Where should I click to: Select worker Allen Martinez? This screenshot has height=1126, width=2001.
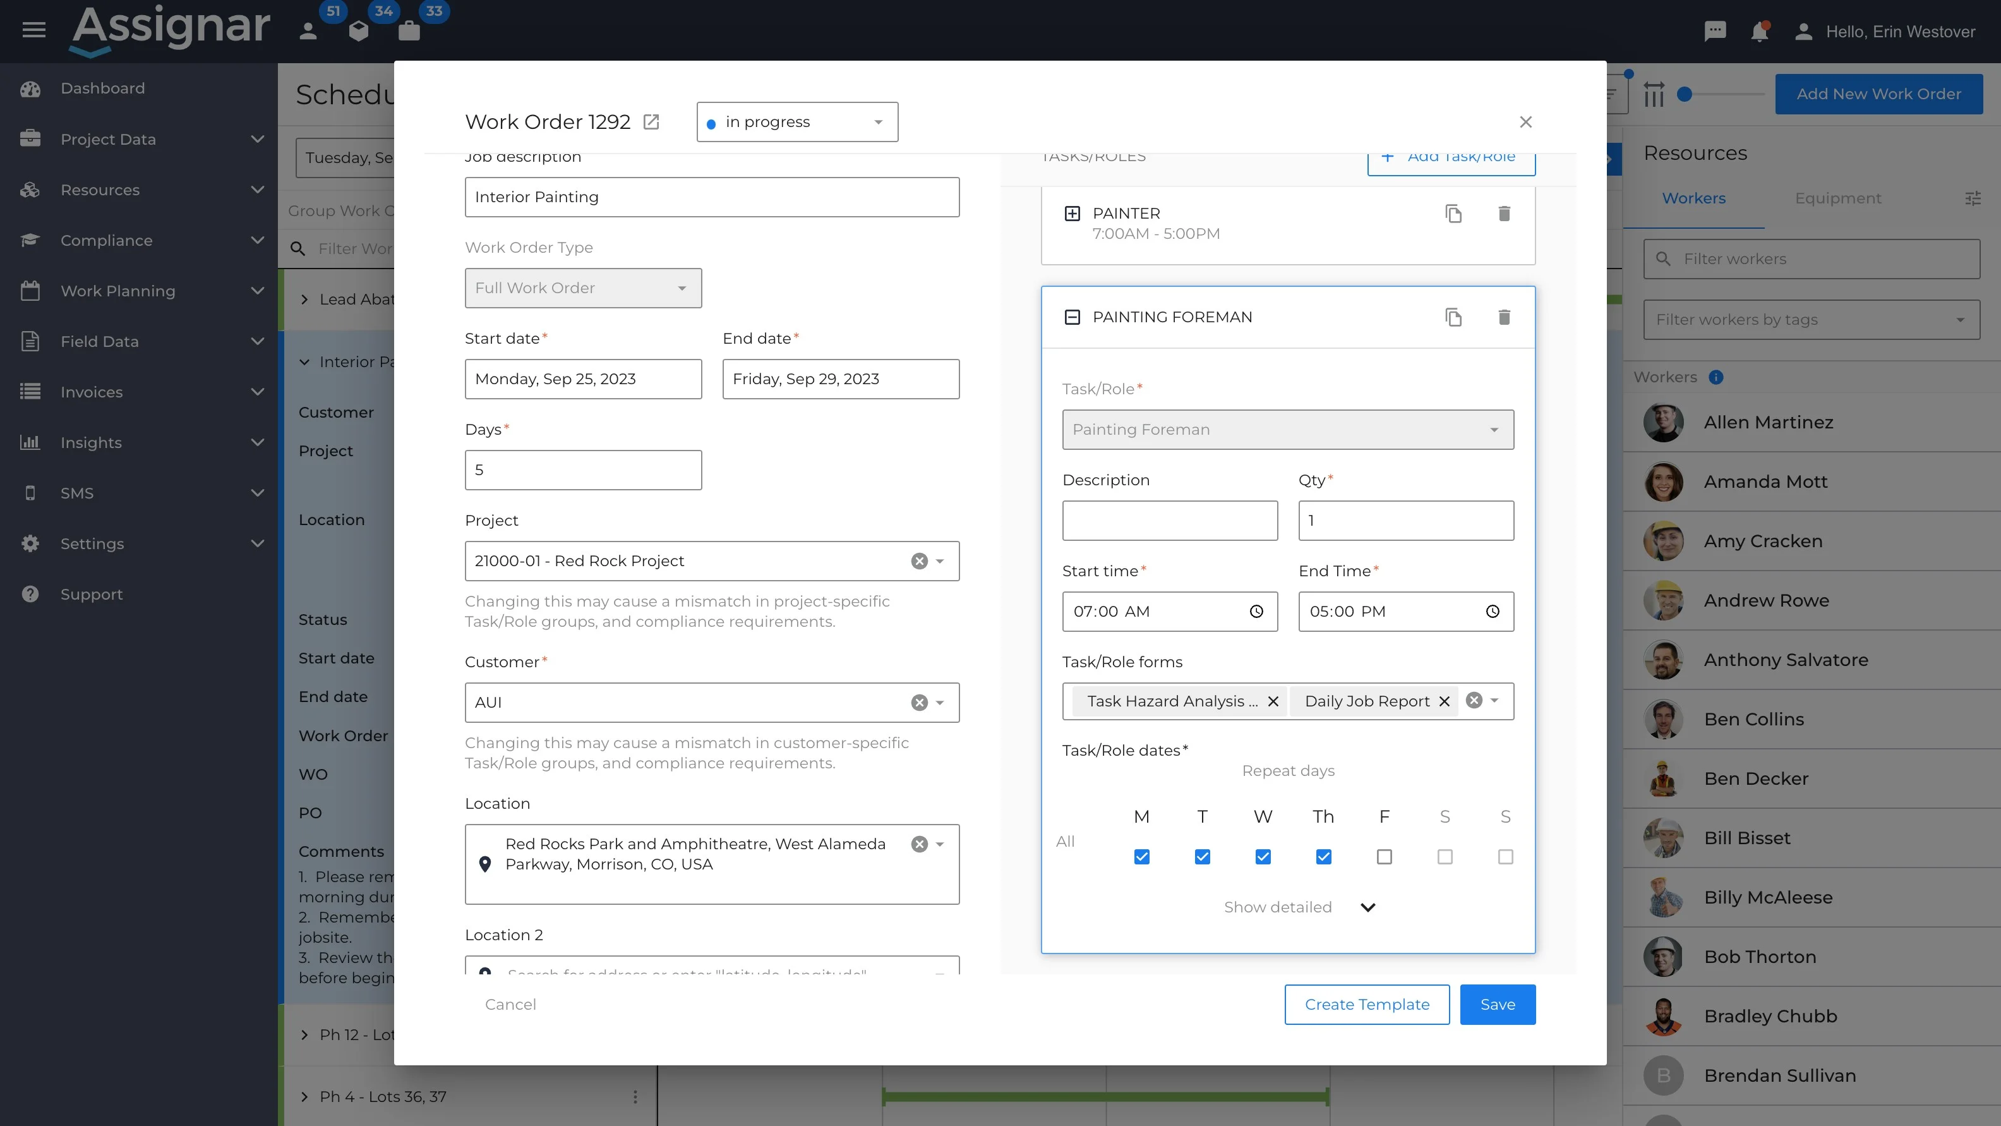[x=1811, y=423]
